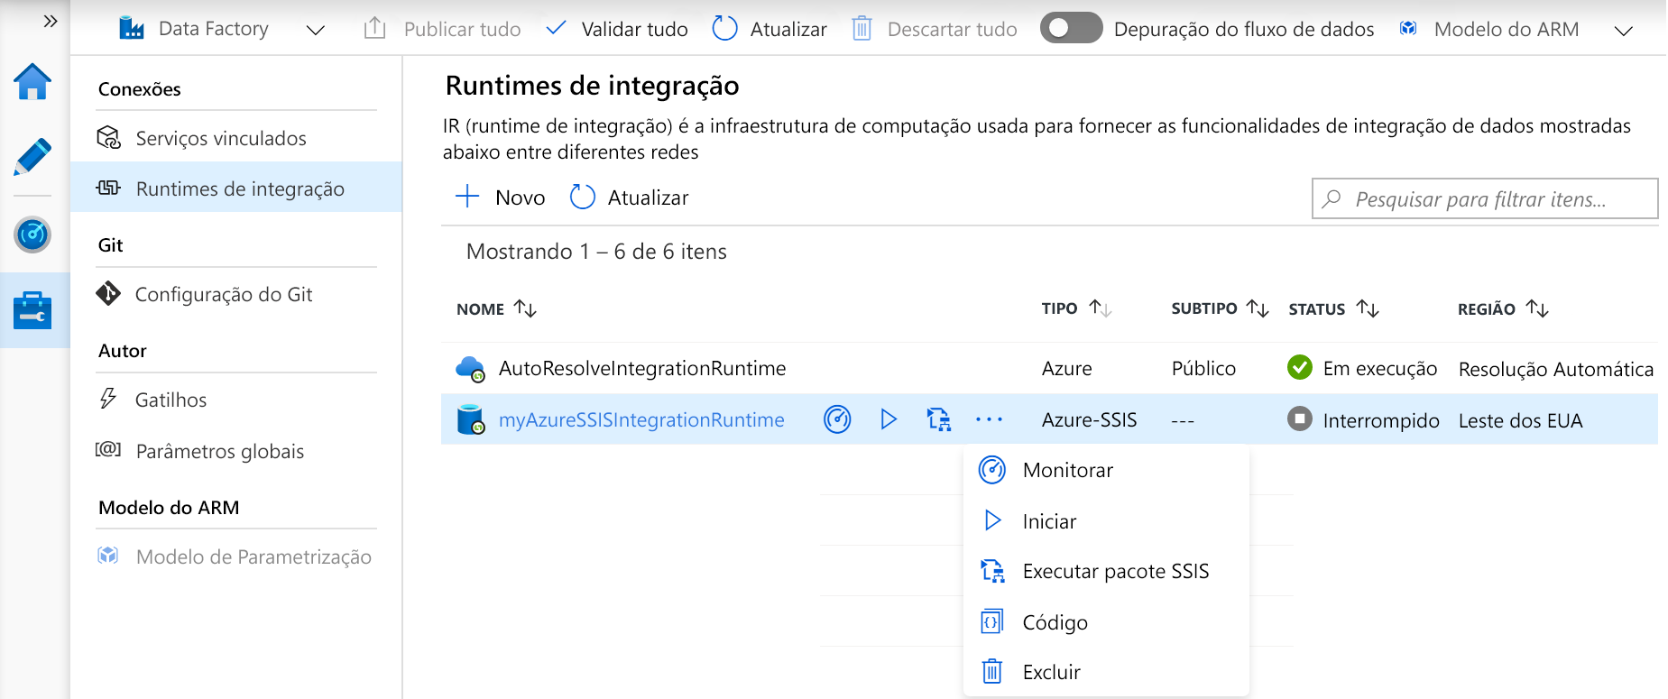This screenshot has width=1668, height=699.
Task: Click the Em execução status cell
Action: click(x=1362, y=368)
